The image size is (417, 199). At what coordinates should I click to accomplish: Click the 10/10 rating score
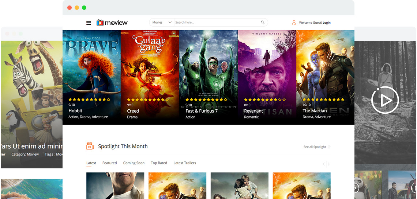[307, 105]
